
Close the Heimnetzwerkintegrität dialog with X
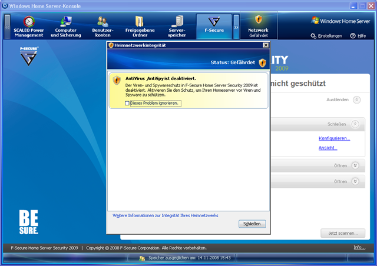coord(266,45)
